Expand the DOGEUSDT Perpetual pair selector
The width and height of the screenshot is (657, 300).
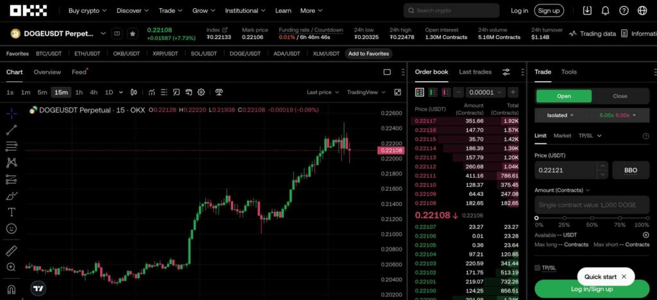pyautogui.click(x=103, y=33)
